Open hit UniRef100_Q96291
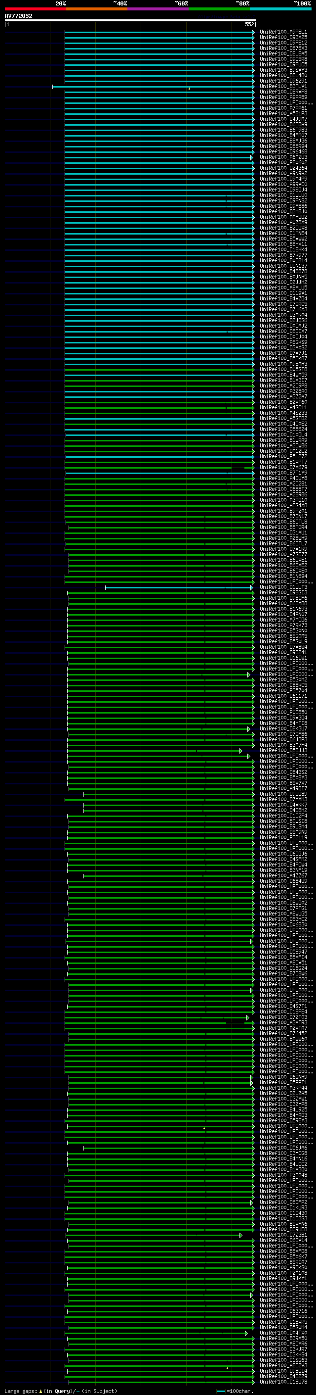Image resolution: width=316 pixels, height=1395 pixels. click(x=283, y=81)
